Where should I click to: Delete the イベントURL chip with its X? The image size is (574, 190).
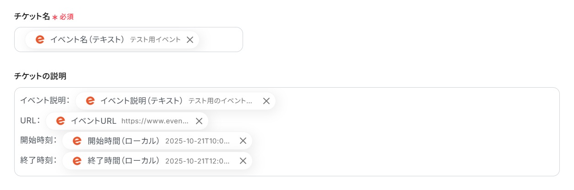[199, 121]
